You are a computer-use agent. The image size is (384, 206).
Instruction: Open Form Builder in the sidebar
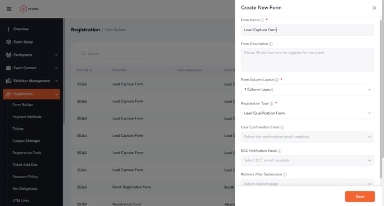pos(23,105)
